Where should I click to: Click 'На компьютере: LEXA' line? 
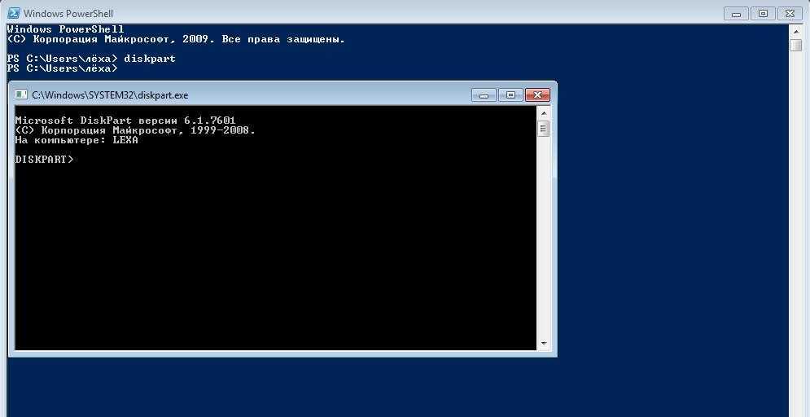coord(77,140)
